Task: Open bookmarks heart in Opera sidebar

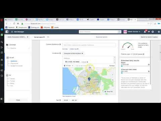Action: (2, 65)
